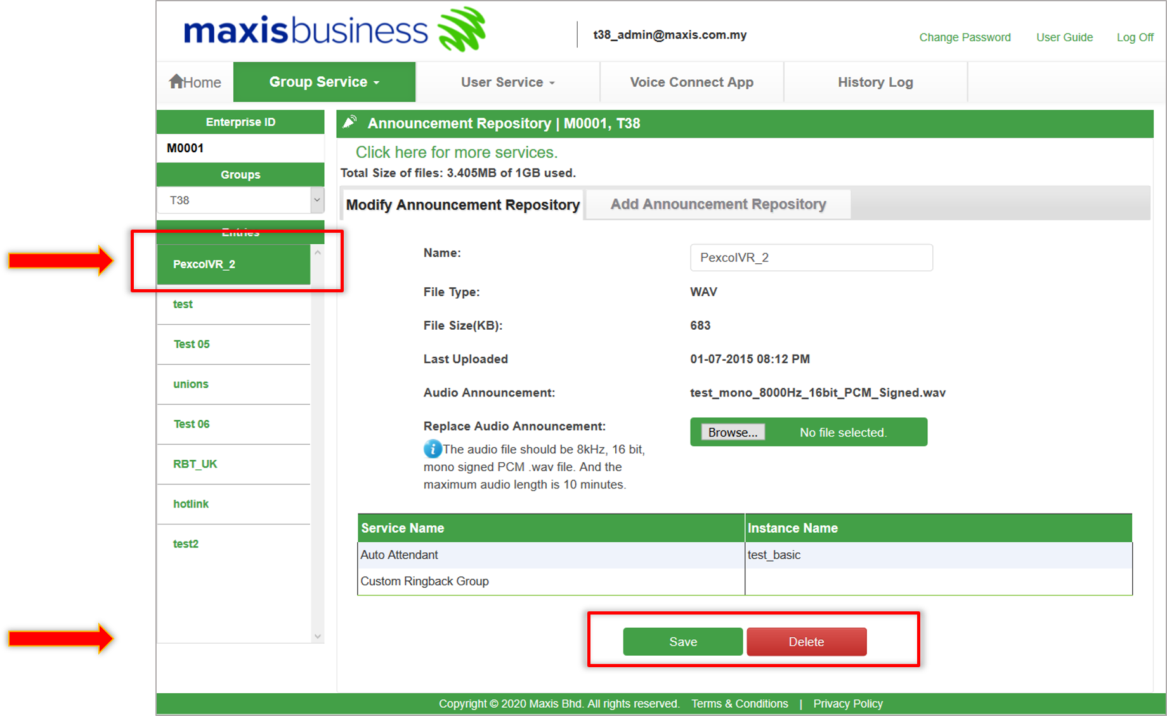Click the Log Off link
The height and width of the screenshot is (716, 1167).
[1135, 37]
